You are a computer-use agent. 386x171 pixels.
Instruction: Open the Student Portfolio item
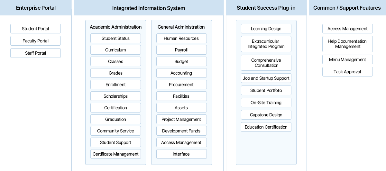(x=266, y=90)
